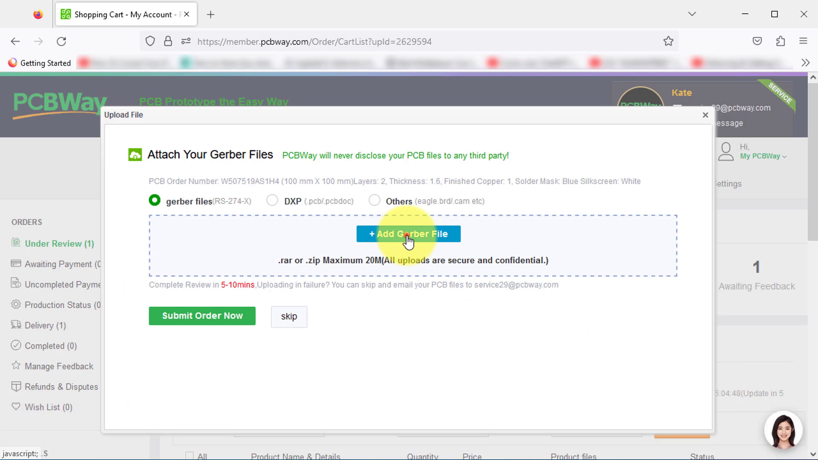This screenshot has height=460, width=818.
Task: List all tabs dropdown arrow
Action: tap(692, 14)
